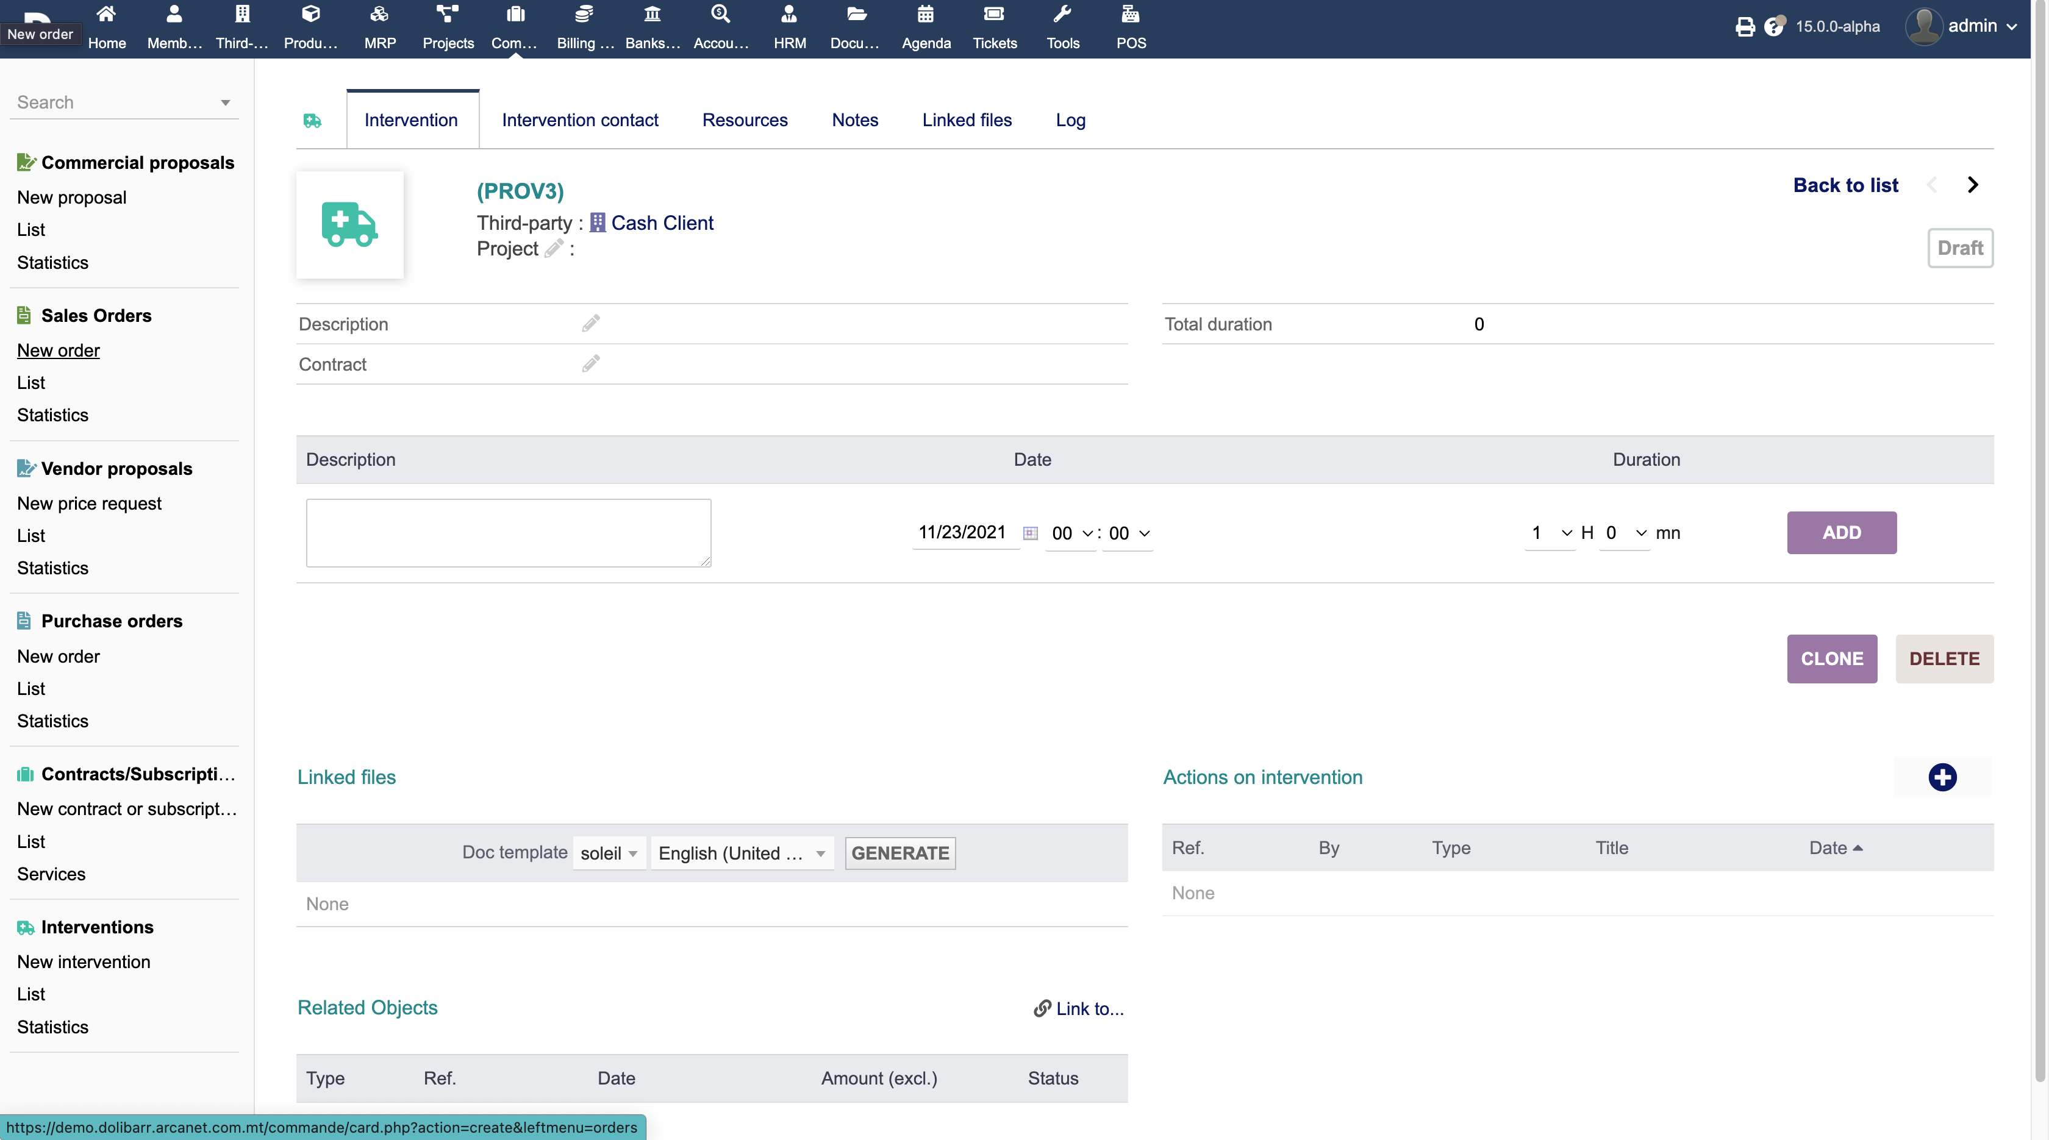Open the soleil doc template dropdown
Viewport: 2049px width, 1140px height.
(x=609, y=853)
